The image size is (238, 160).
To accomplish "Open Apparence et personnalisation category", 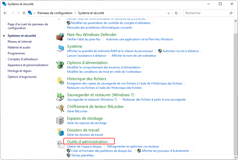I will pyautogui.click(x=28, y=65).
